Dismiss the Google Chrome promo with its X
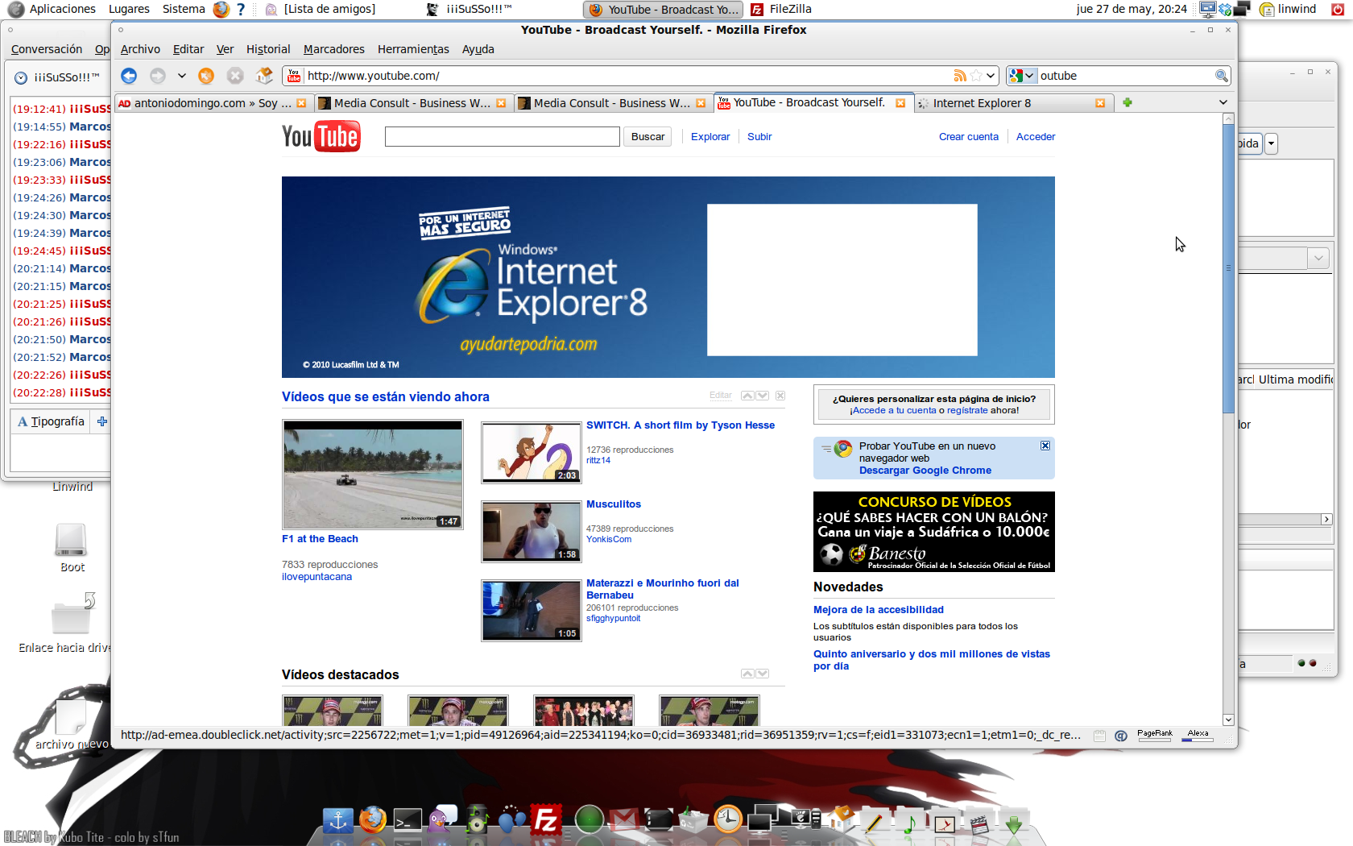The image size is (1353, 846). tap(1045, 445)
